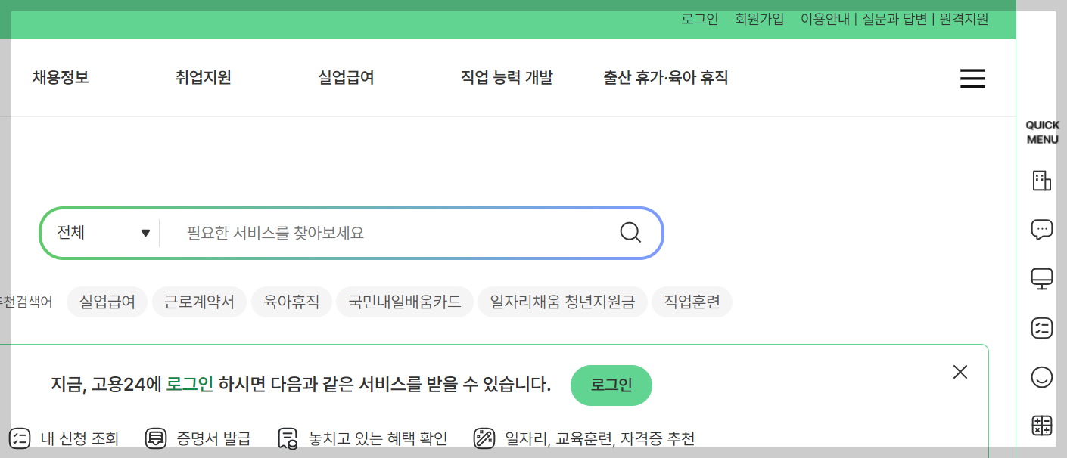Click the certificate icon beside 증명서 발급
Viewport: 1067px width, 458px height.
tap(156, 438)
